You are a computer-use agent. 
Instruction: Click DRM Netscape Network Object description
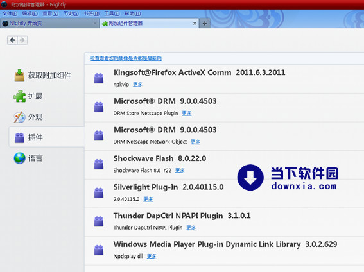point(150,142)
